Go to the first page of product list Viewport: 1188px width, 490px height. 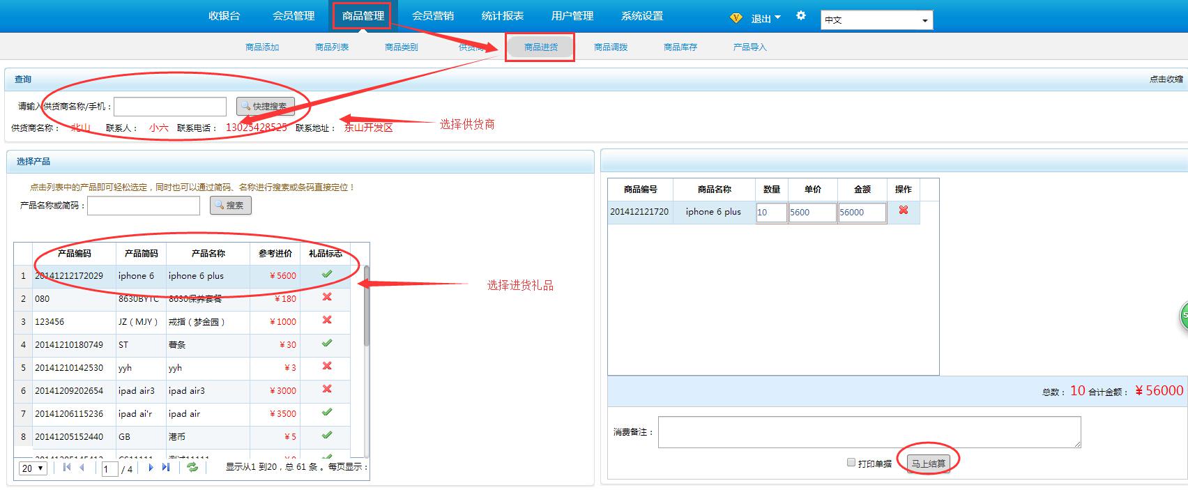pyautogui.click(x=67, y=468)
